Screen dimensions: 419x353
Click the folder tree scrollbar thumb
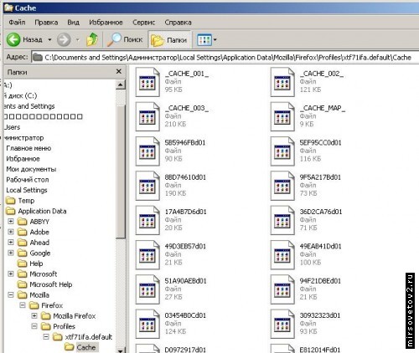121,171
